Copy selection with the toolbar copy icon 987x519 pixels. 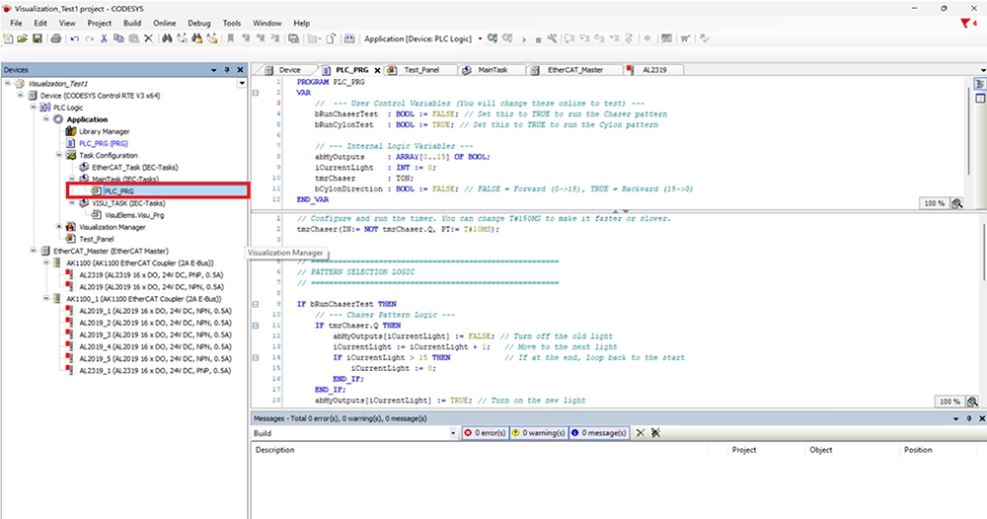click(118, 39)
